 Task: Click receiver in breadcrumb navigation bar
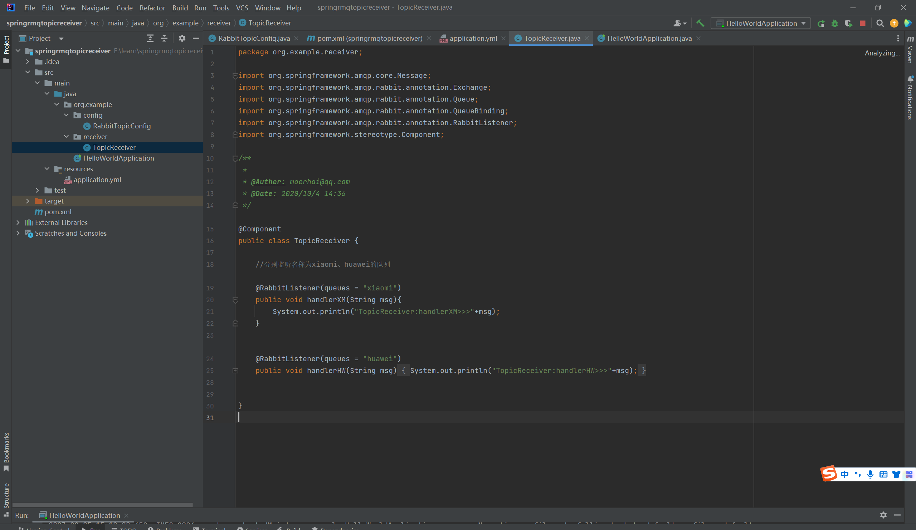pyautogui.click(x=219, y=23)
